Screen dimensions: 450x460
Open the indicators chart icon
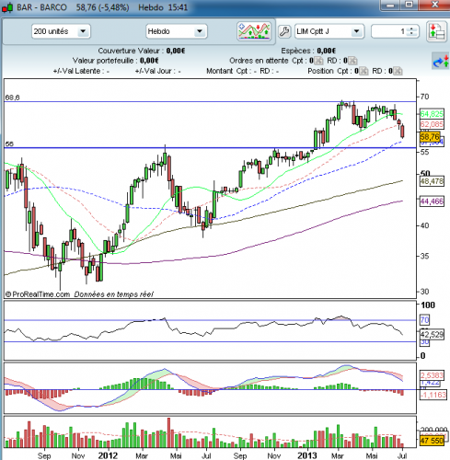(254, 31)
